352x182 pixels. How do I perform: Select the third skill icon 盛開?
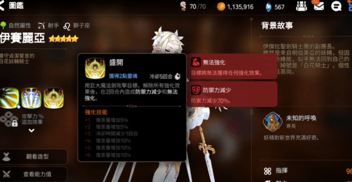pyautogui.click(x=54, y=98)
